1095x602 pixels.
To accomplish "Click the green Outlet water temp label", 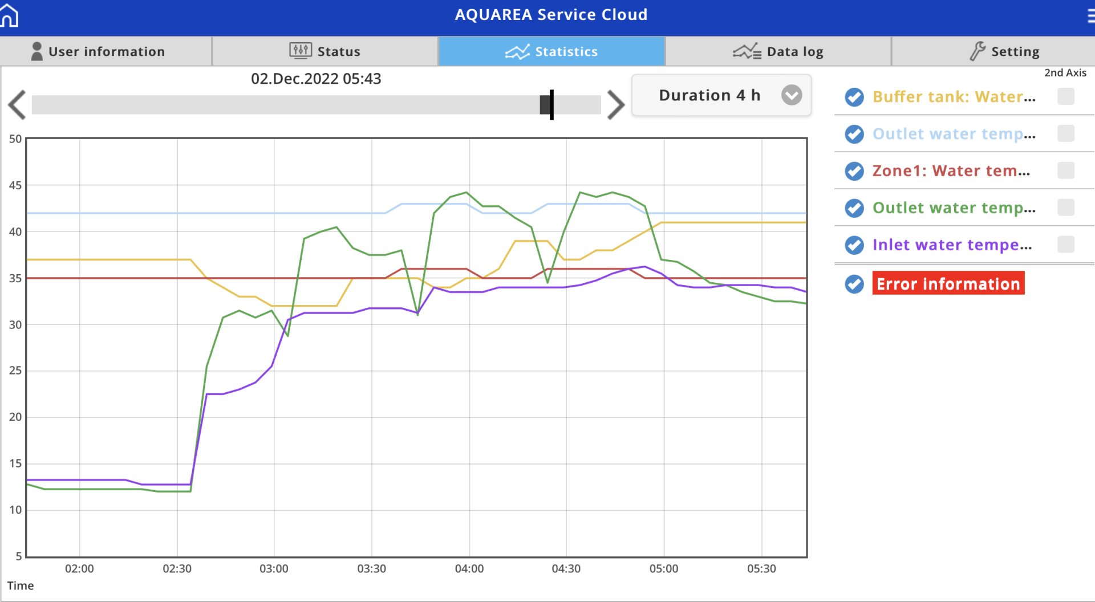I will tap(954, 208).
